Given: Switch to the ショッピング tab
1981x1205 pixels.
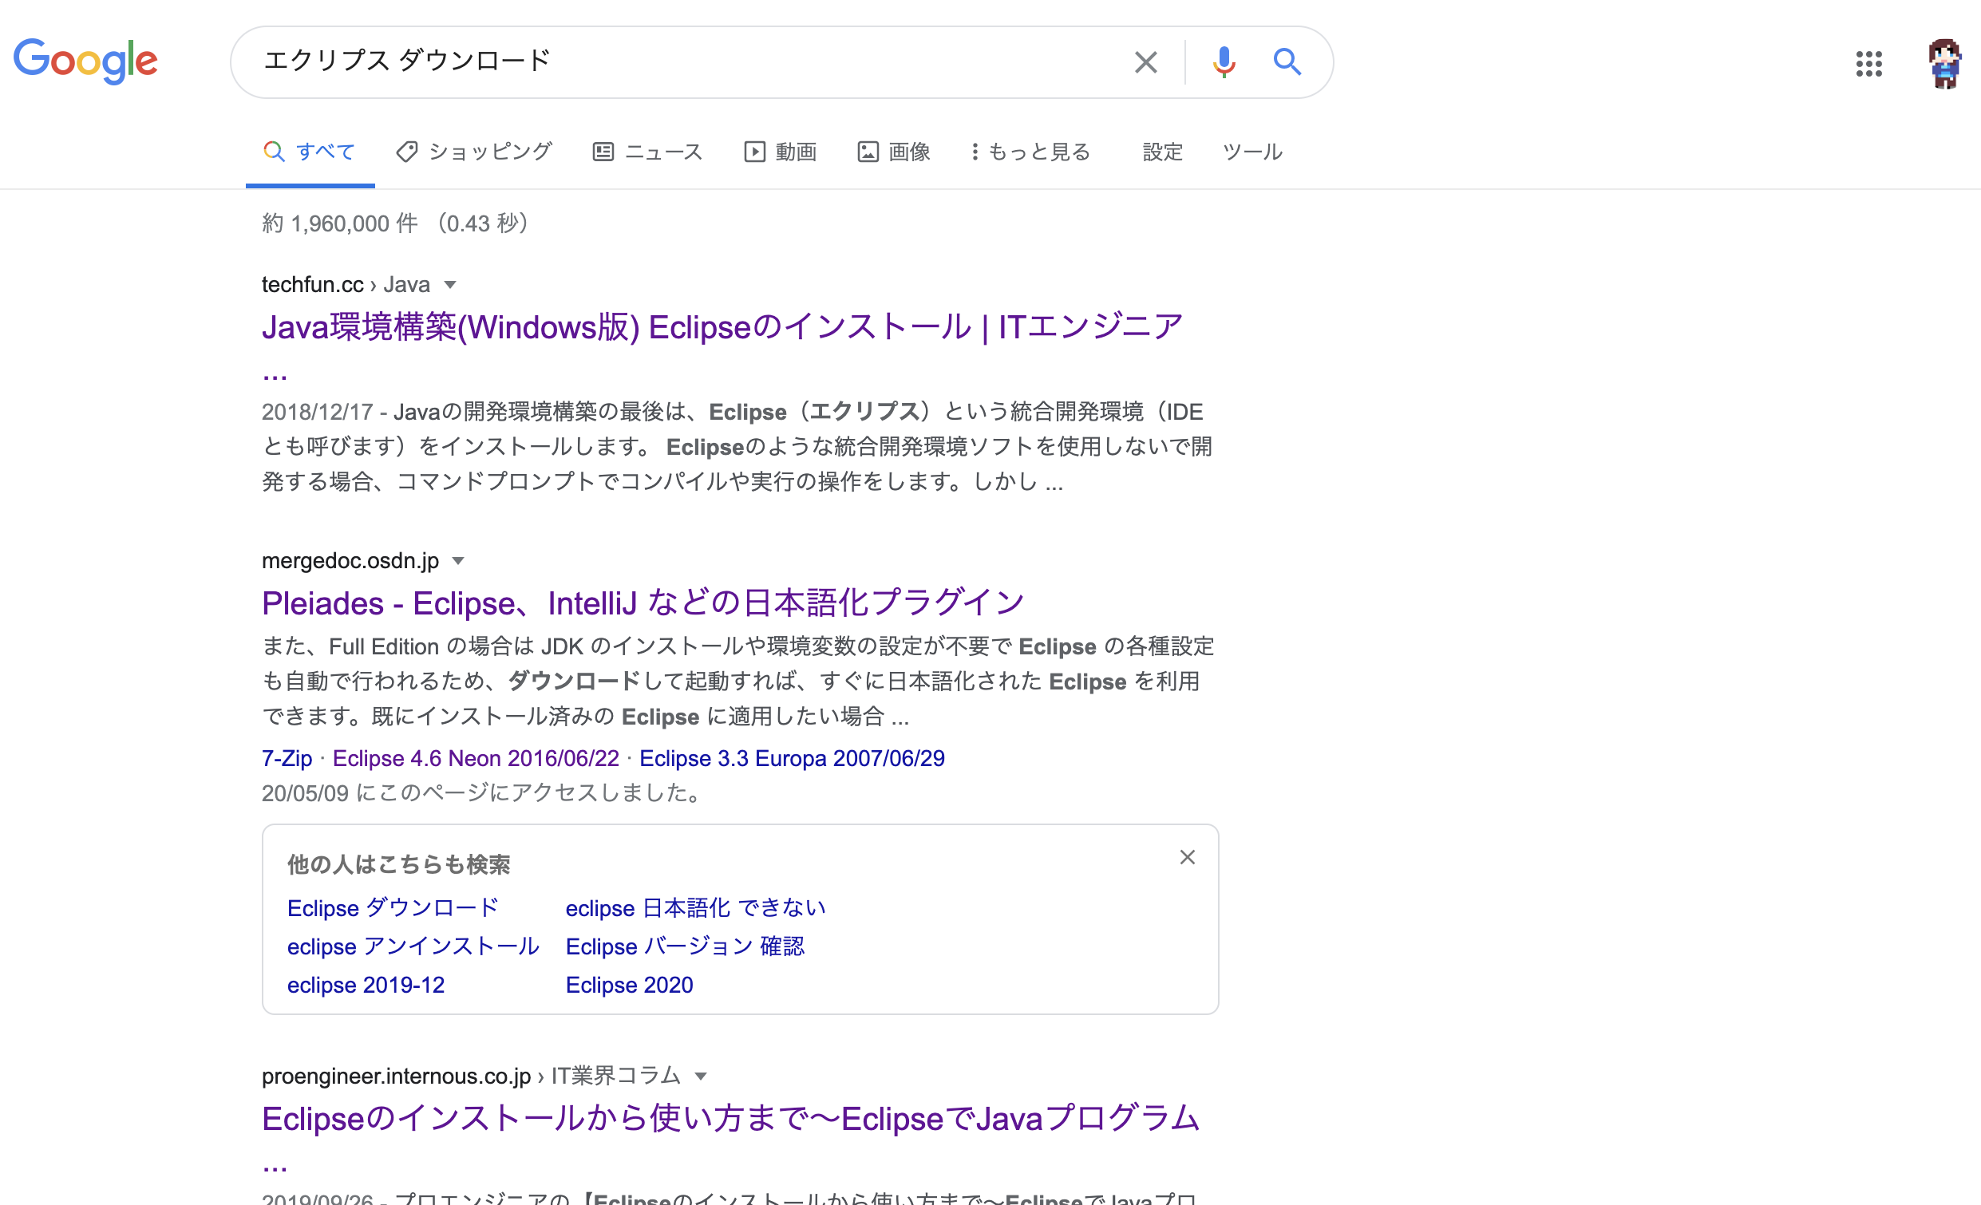Looking at the screenshot, I should point(474,152).
